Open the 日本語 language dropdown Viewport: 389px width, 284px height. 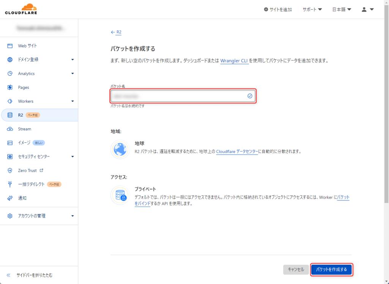(342, 9)
